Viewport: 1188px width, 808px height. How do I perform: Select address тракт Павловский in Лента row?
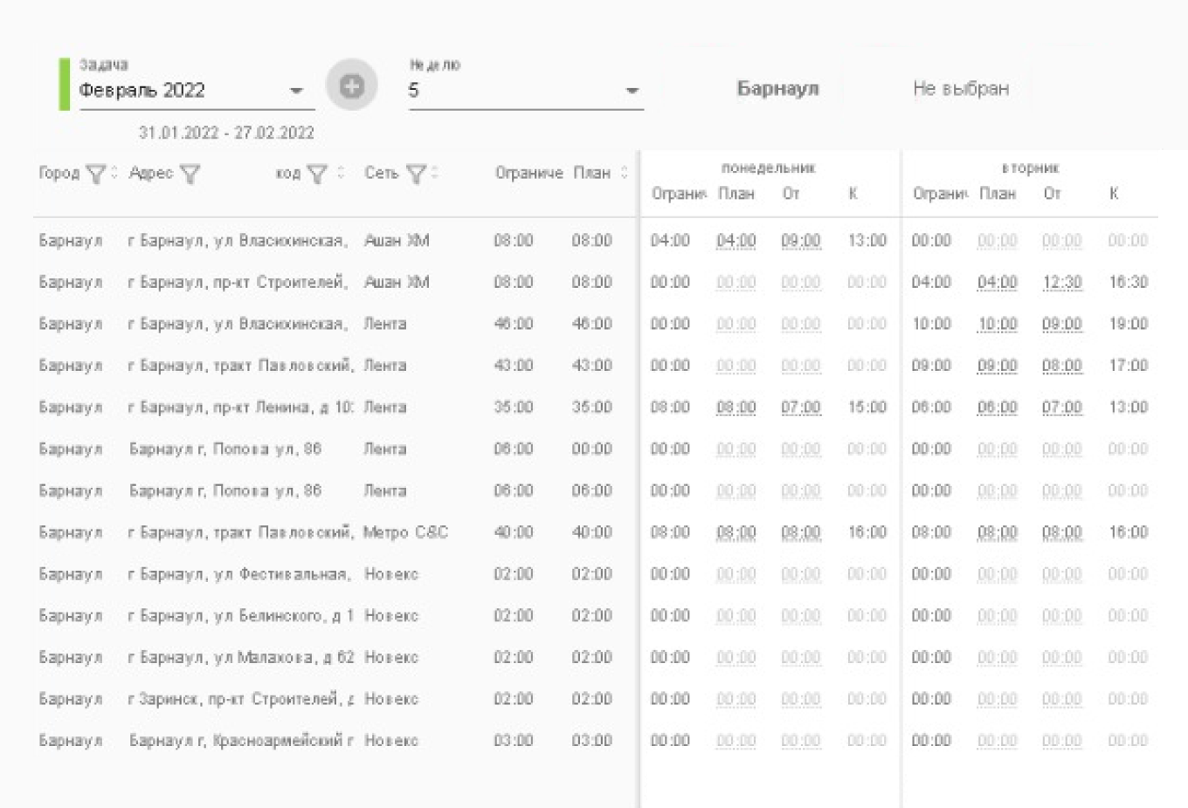pos(240,365)
